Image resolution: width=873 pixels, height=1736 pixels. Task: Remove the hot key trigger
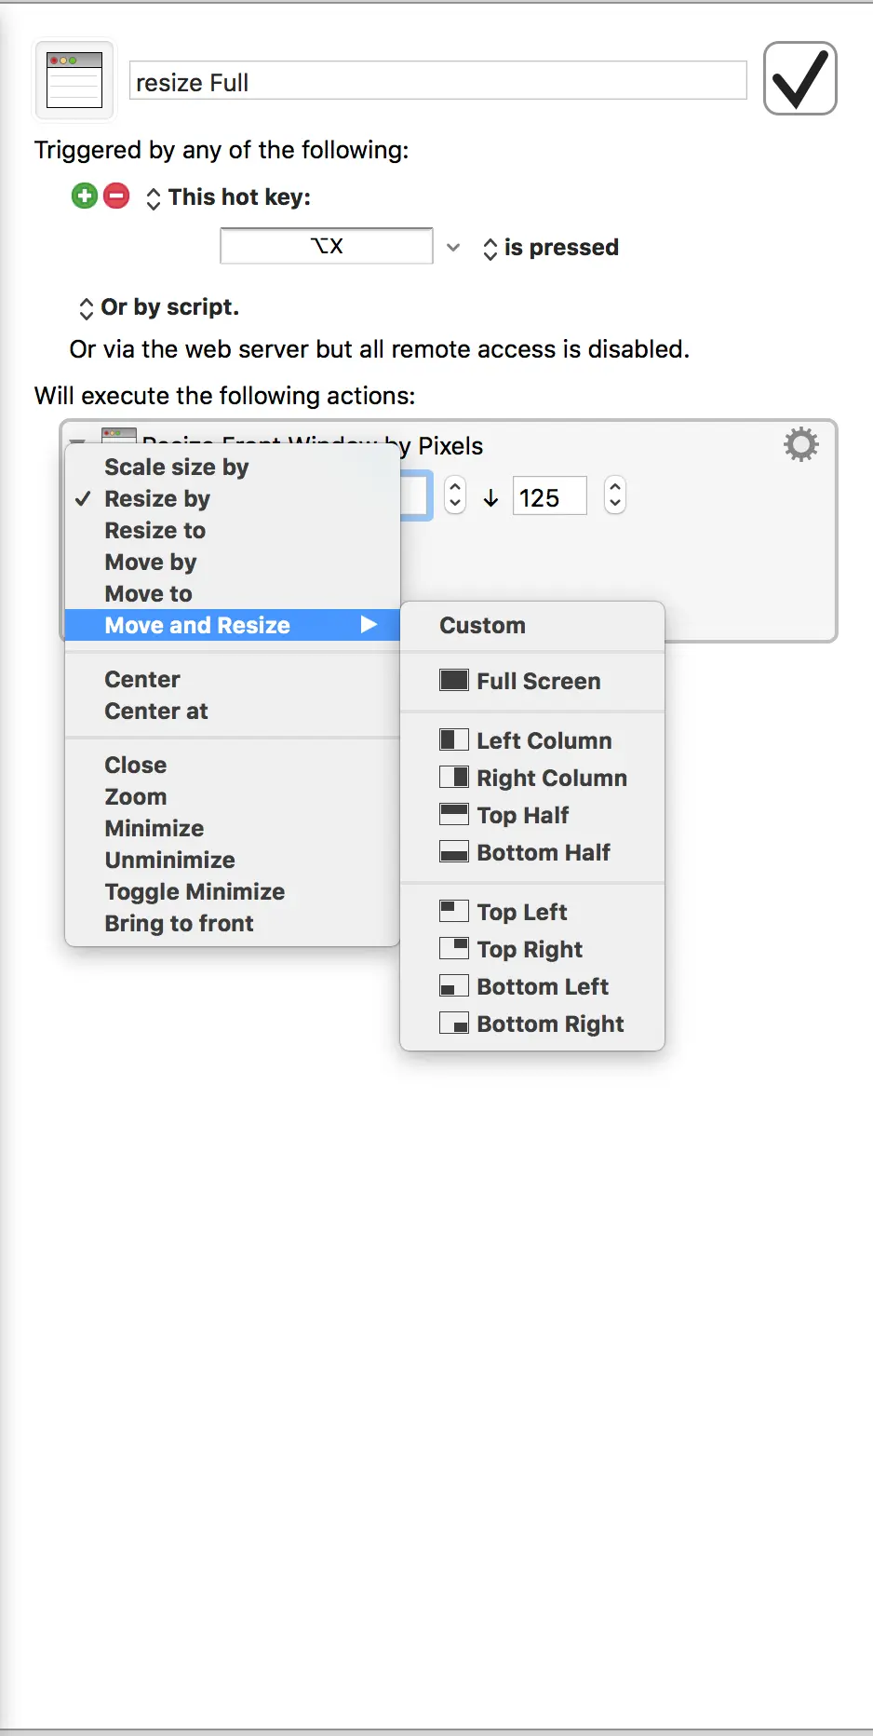pyautogui.click(x=116, y=196)
